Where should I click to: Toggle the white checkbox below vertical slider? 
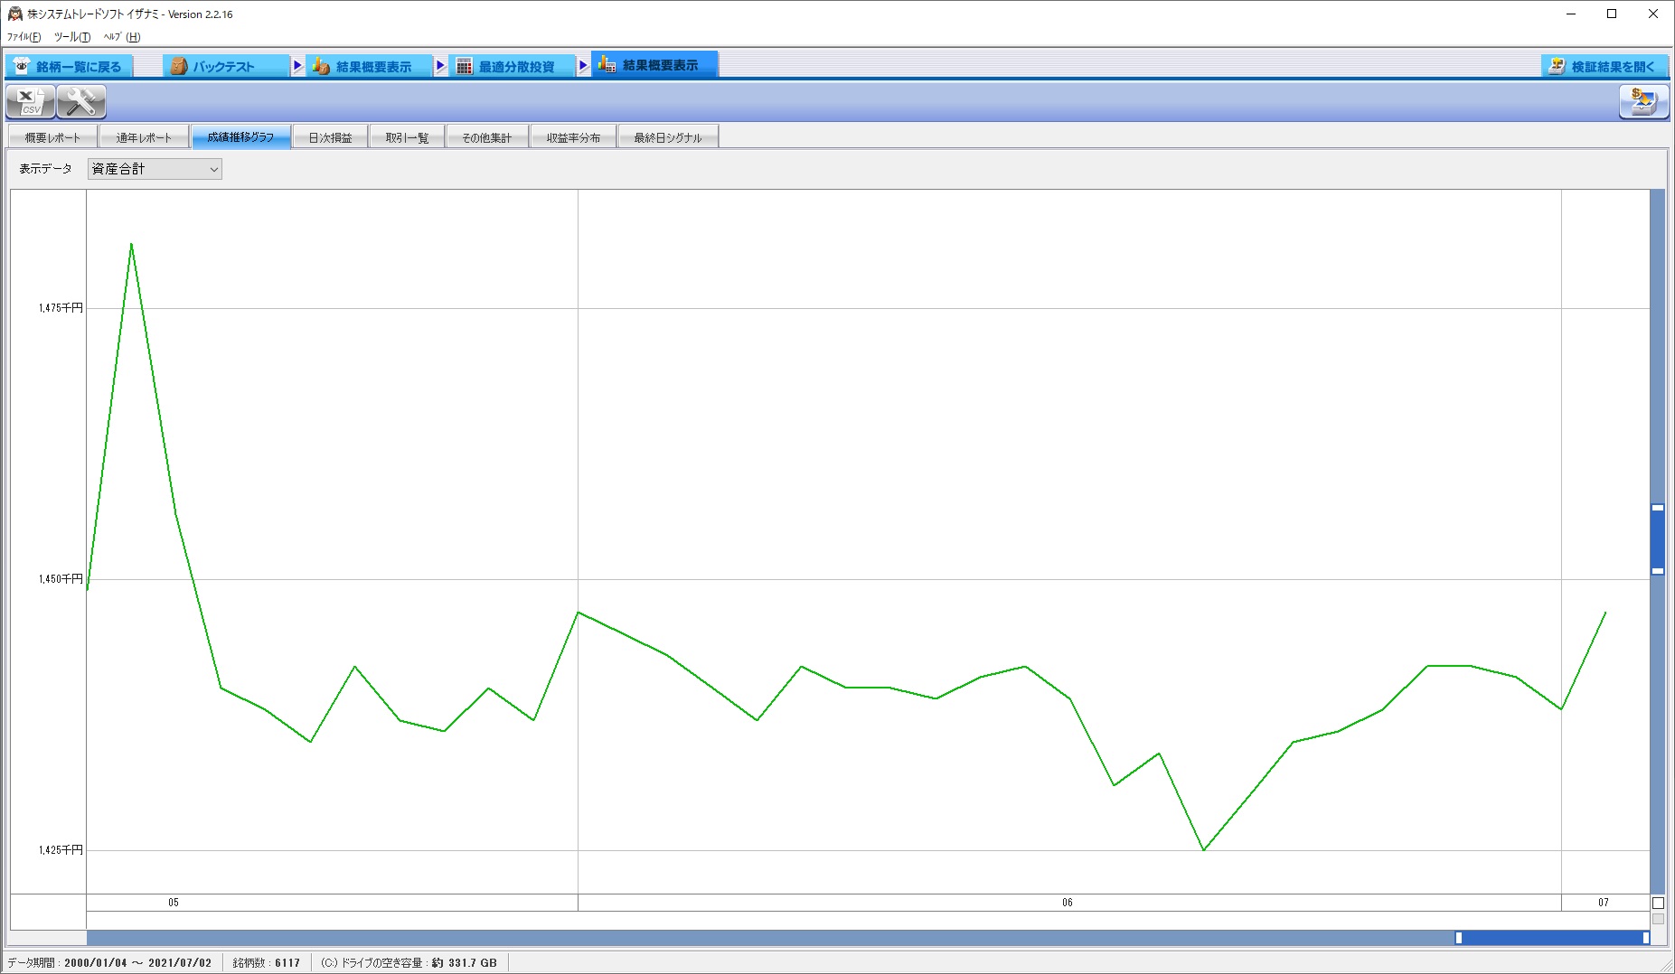1658,903
